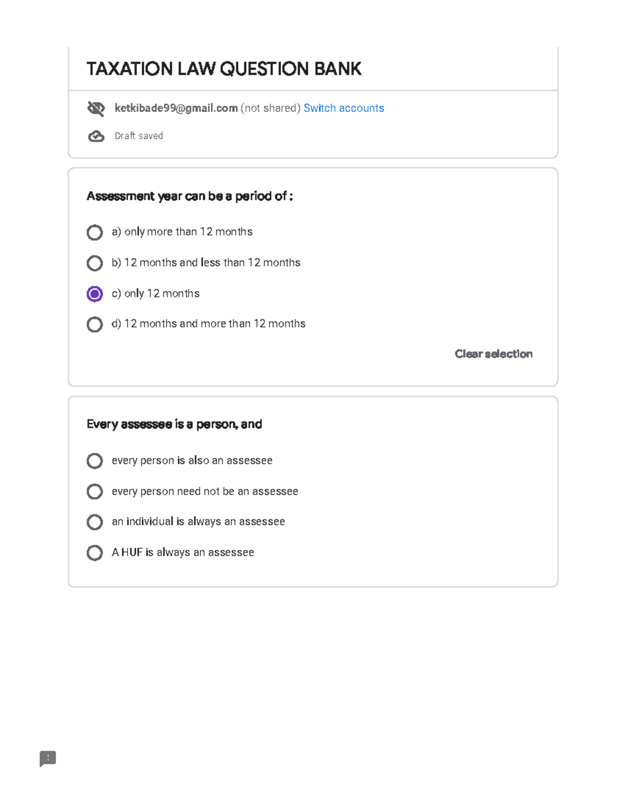625x809 pixels.
Task: Click the 'A HUF is always an assessee' label text
Action: pyautogui.click(x=183, y=553)
